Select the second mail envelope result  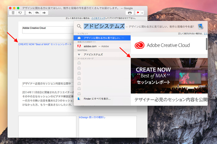102,68
